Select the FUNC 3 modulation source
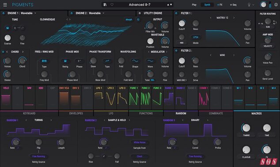This screenshot has width=280, height=167. point(157,98)
